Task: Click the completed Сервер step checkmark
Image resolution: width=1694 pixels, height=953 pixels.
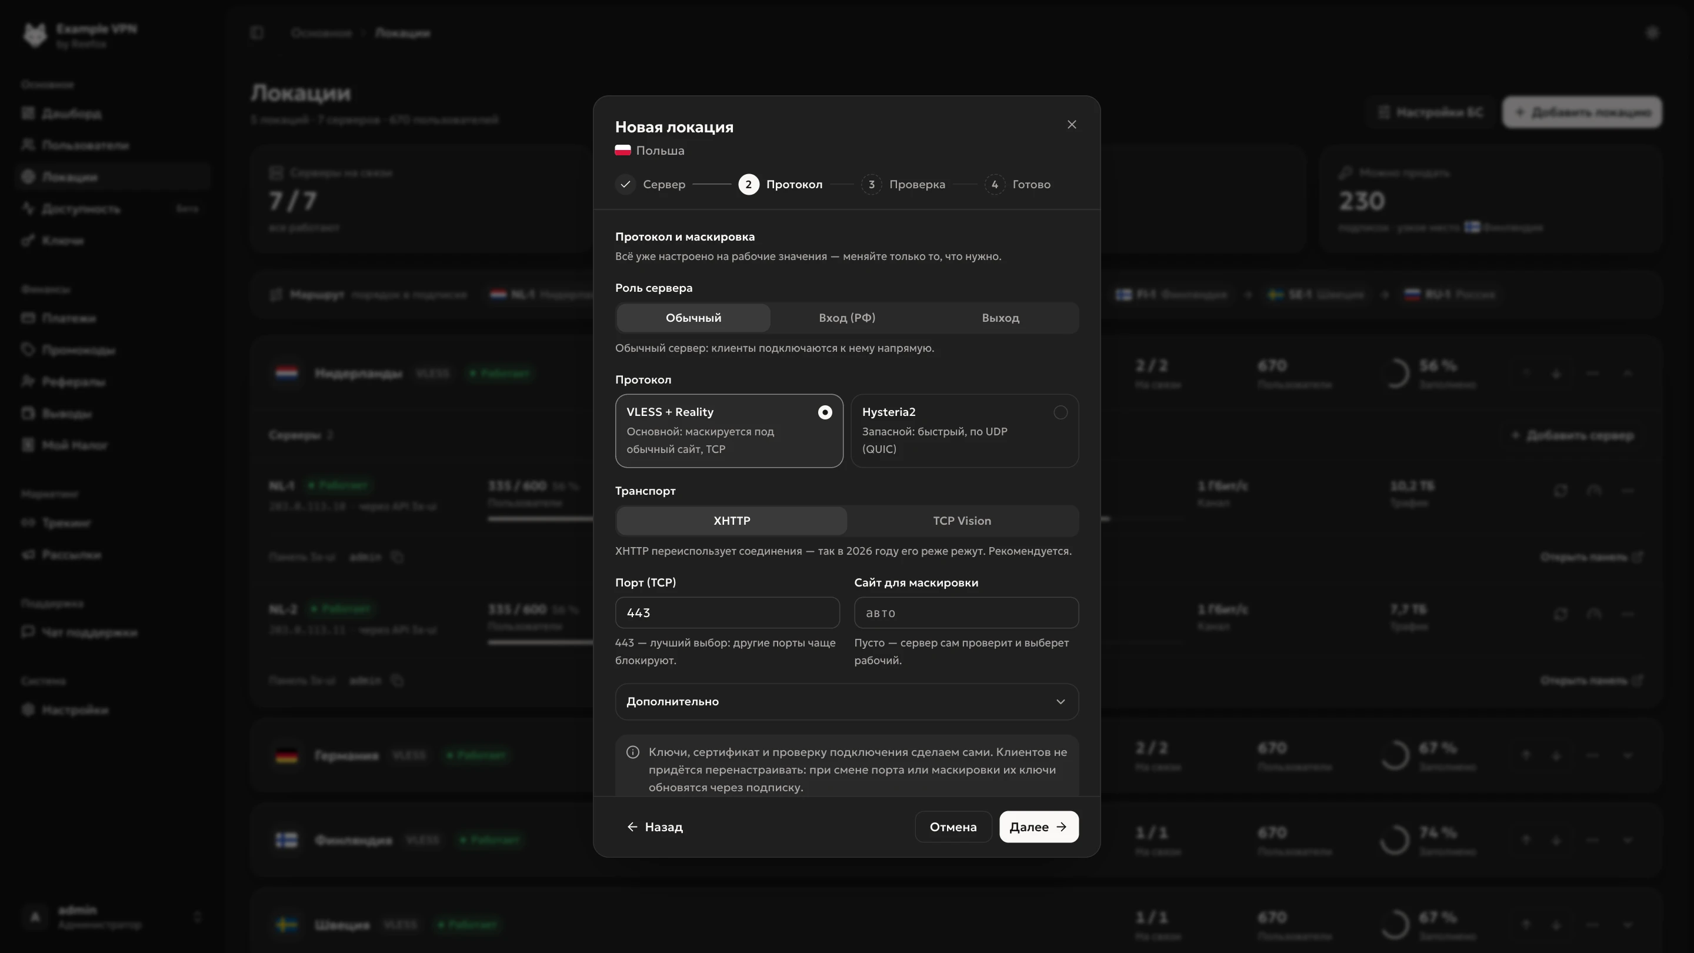Action: pyautogui.click(x=625, y=184)
